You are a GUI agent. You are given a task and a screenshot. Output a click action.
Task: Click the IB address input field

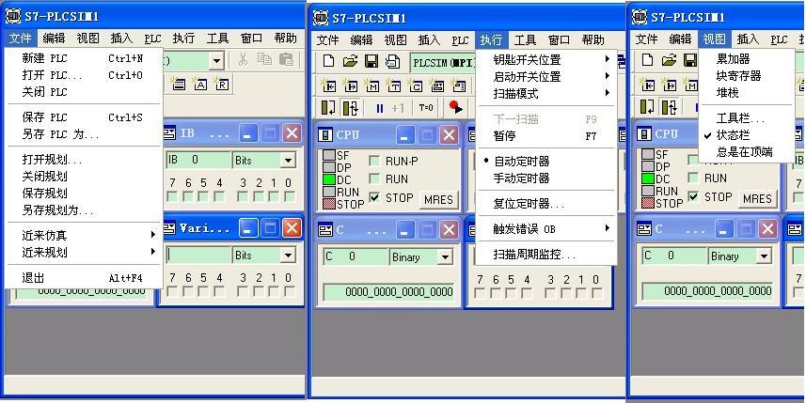click(196, 161)
